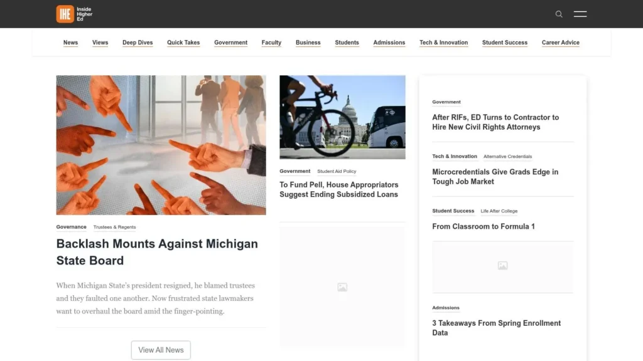
Task: Open 3 Takeaways From Spring Enrollment Data
Action: click(496, 328)
